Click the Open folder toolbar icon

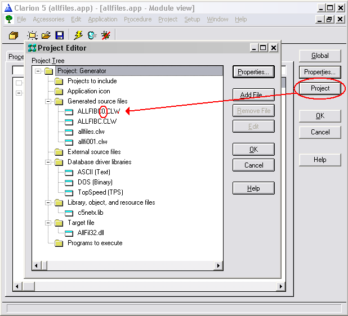[x=46, y=35]
